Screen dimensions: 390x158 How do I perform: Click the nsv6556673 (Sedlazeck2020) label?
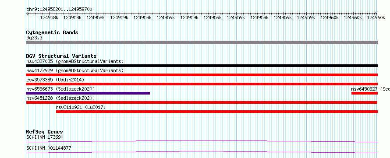pyautogui.click(x=60, y=89)
